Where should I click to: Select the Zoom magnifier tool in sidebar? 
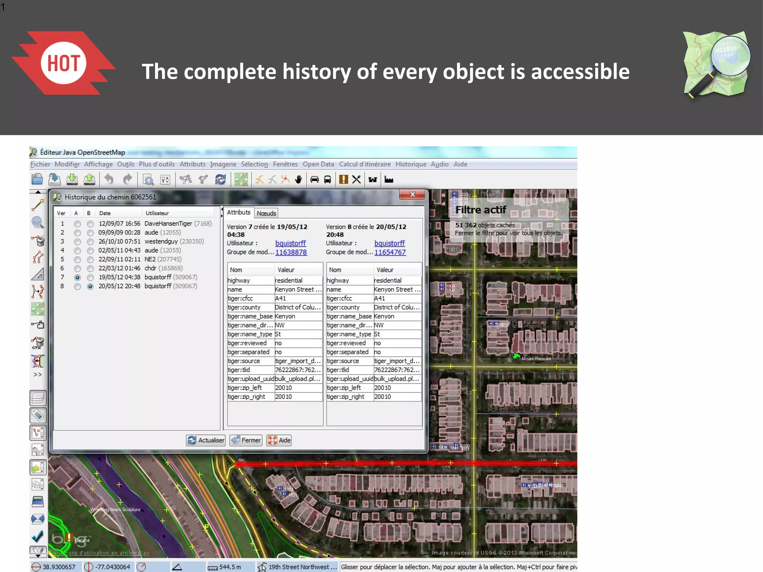point(38,222)
